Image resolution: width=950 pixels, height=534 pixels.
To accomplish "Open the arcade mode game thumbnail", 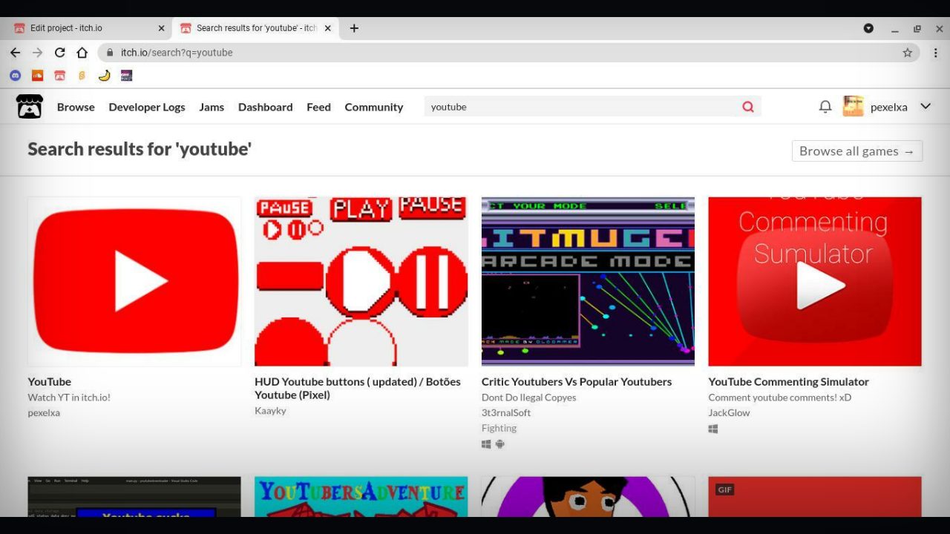I will click(x=588, y=281).
